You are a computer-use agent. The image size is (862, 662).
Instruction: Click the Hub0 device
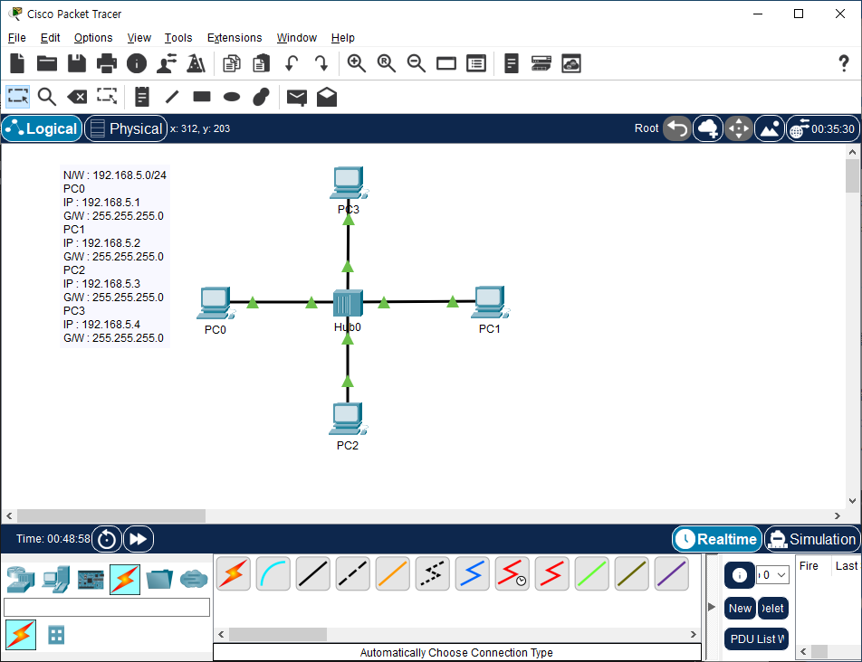[x=348, y=303]
